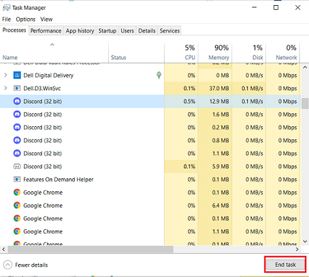This screenshot has width=309, height=277.
Task: Click the 0.5% CPU cell for Discord
Action: pos(182,101)
